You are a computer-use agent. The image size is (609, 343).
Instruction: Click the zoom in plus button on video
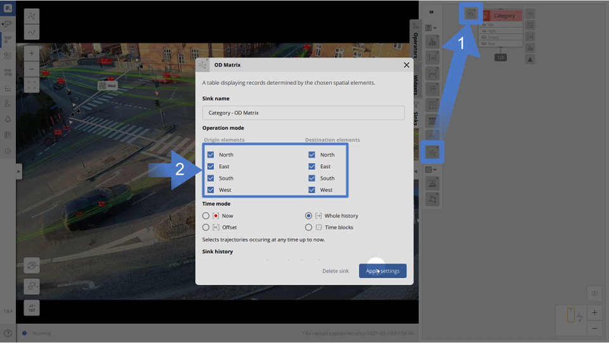(x=32, y=54)
